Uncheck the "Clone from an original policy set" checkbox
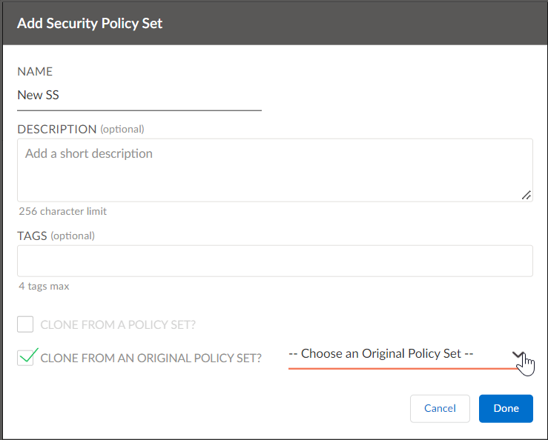 tap(26, 358)
